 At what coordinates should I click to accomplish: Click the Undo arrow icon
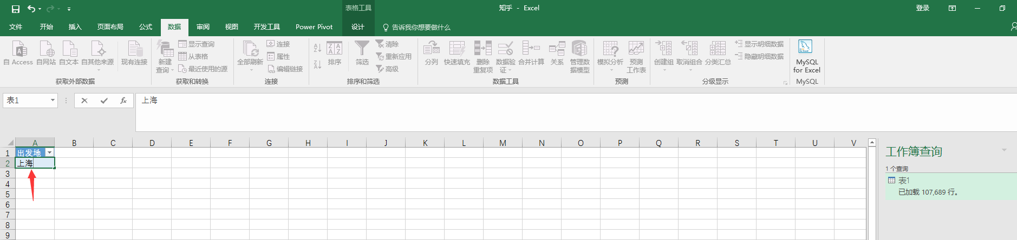coord(31,9)
